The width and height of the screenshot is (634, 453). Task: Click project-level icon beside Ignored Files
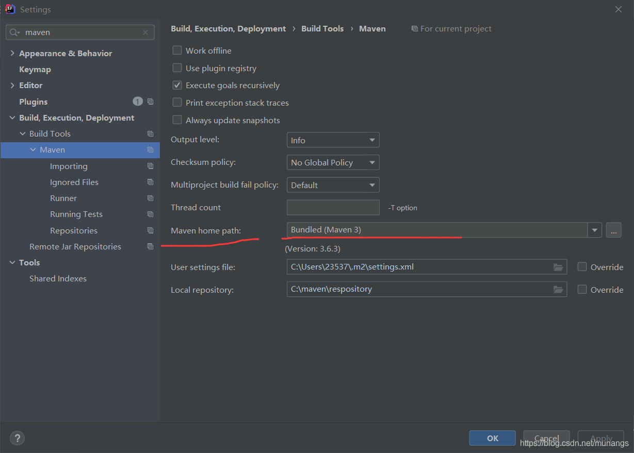(x=150, y=182)
